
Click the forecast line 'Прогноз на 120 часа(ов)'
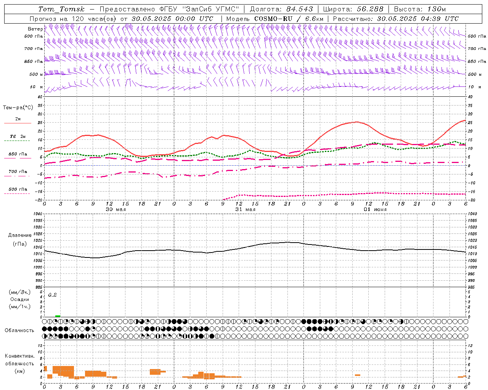[74, 19]
